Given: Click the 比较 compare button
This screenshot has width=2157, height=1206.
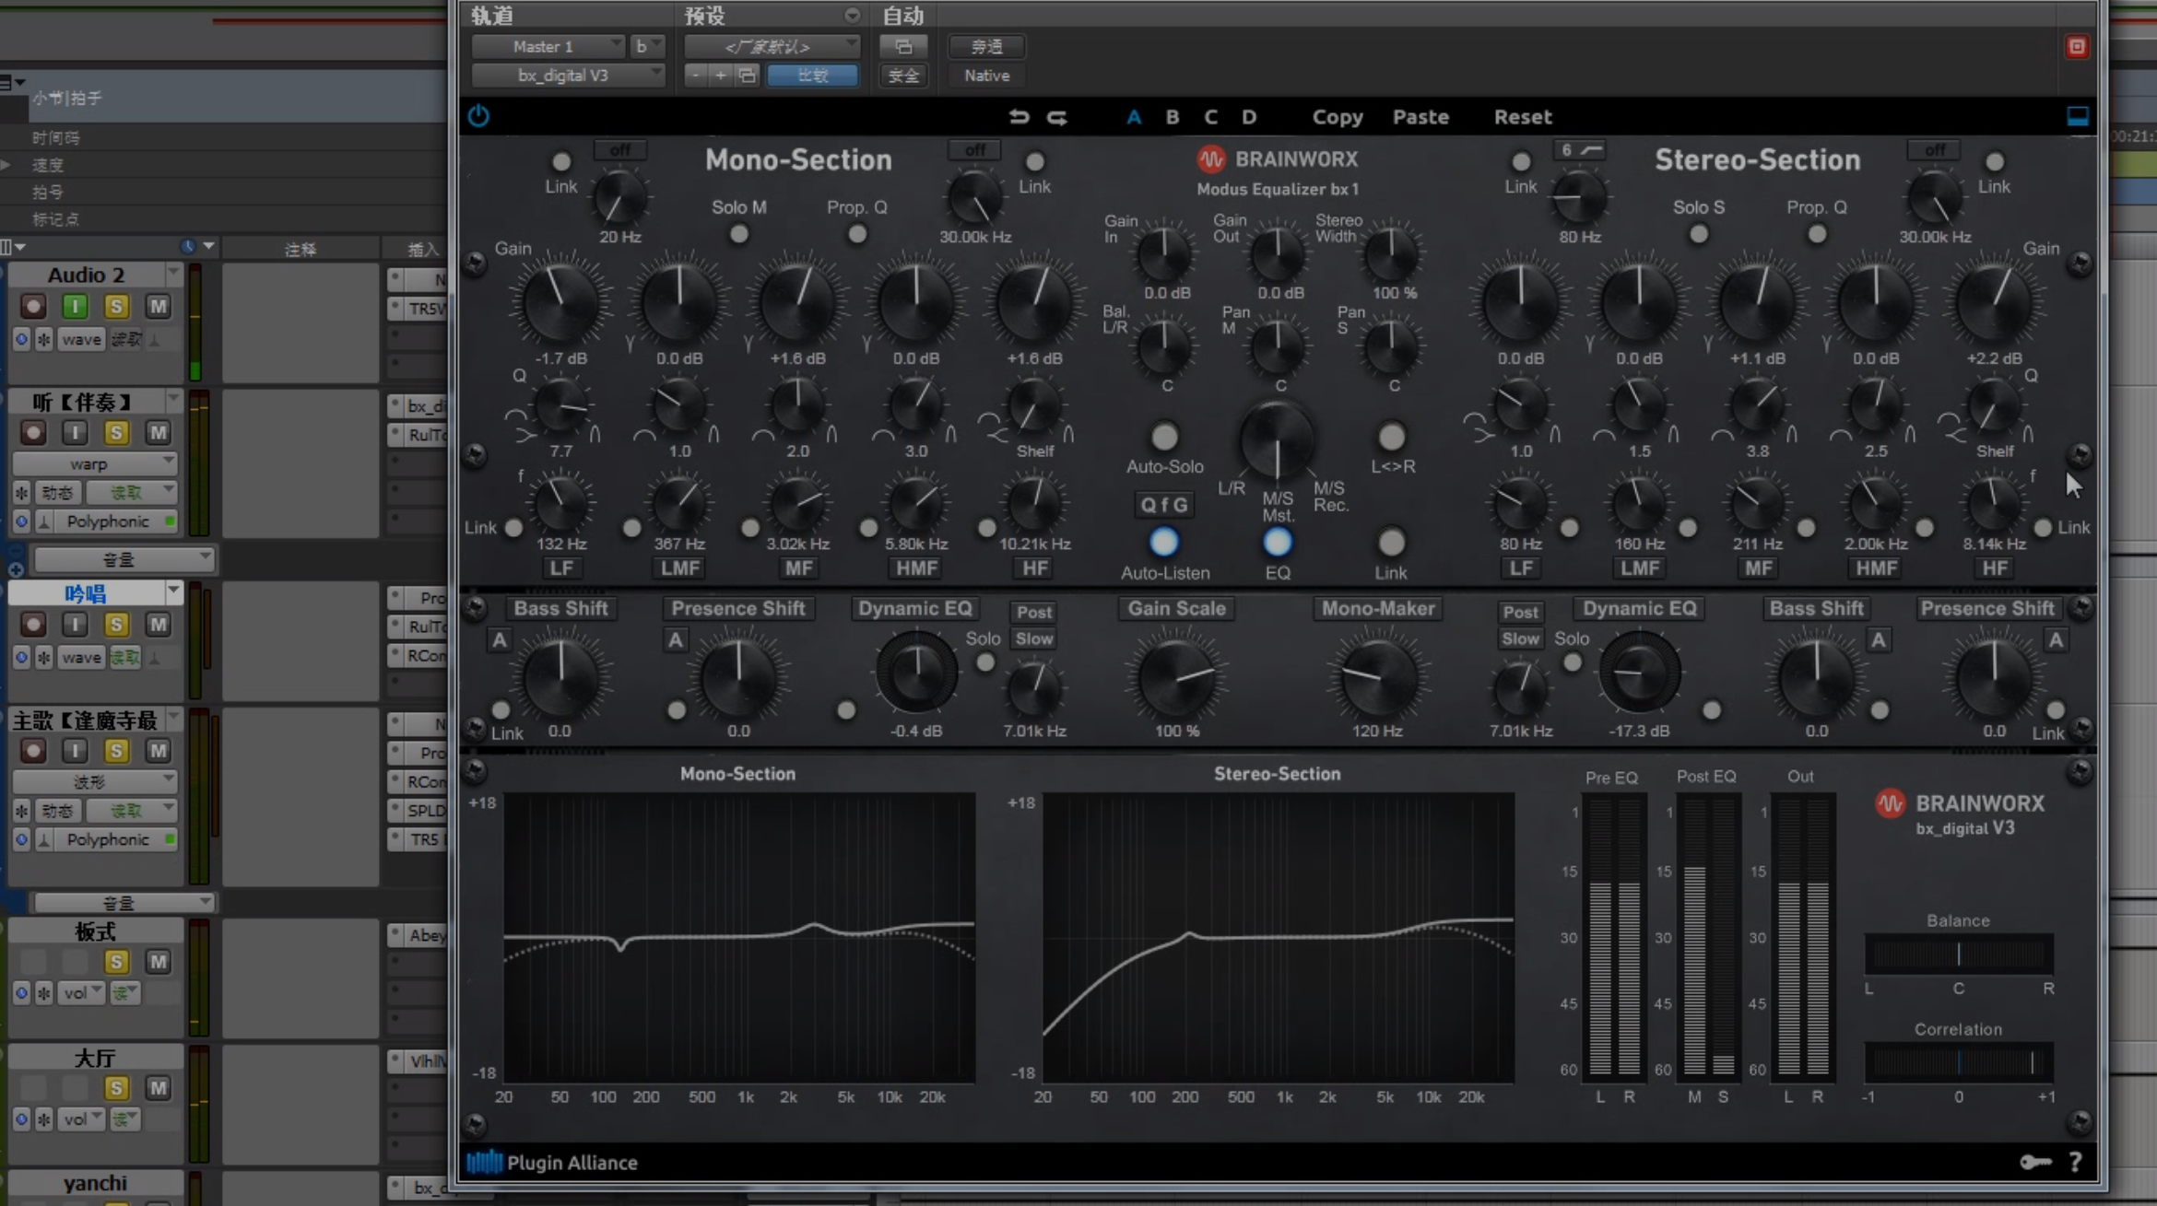Looking at the screenshot, I should 813,76.
